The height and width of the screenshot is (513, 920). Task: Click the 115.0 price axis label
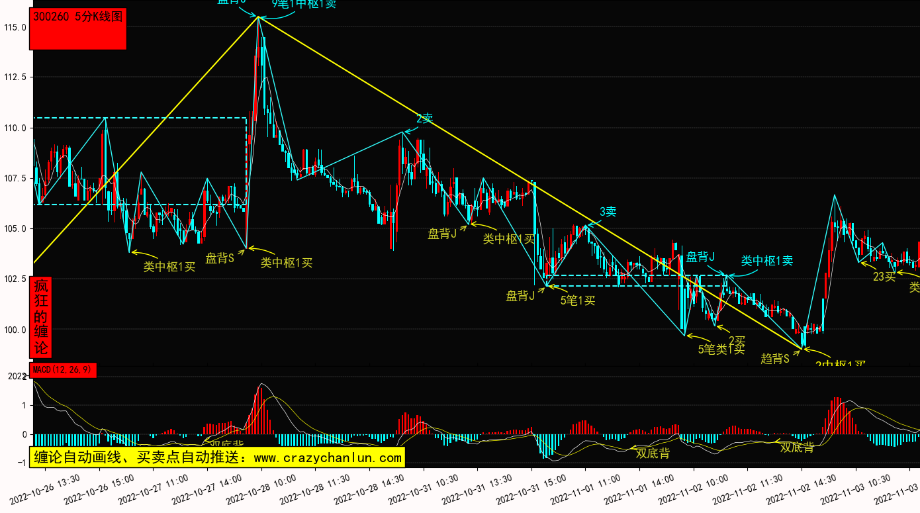tap(15, 28)
